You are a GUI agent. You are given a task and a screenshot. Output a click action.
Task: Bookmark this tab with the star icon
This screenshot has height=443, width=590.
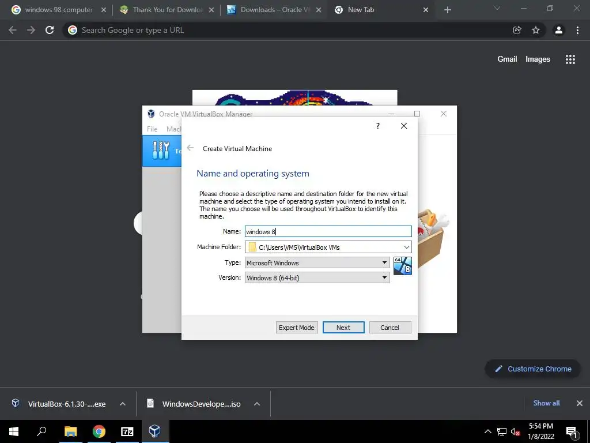tap(536, 30)
